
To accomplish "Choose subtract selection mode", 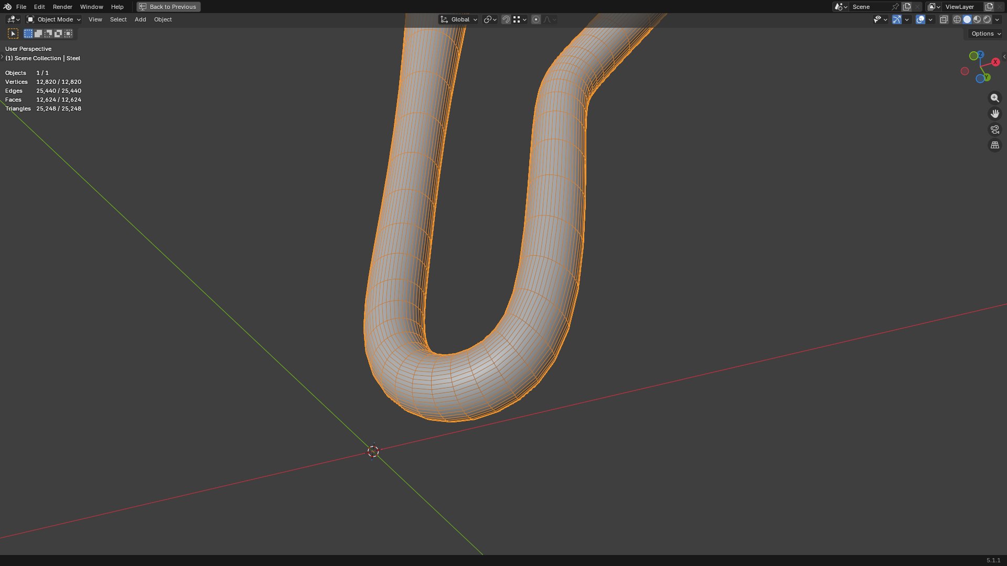I will pos(48,34).
